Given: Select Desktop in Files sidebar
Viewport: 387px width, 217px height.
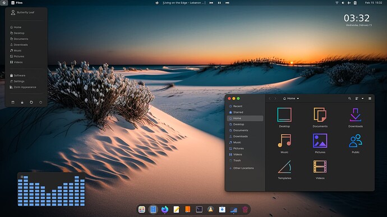Looking at the screenshot, I should pyautogui.click(x=245, y=124).
